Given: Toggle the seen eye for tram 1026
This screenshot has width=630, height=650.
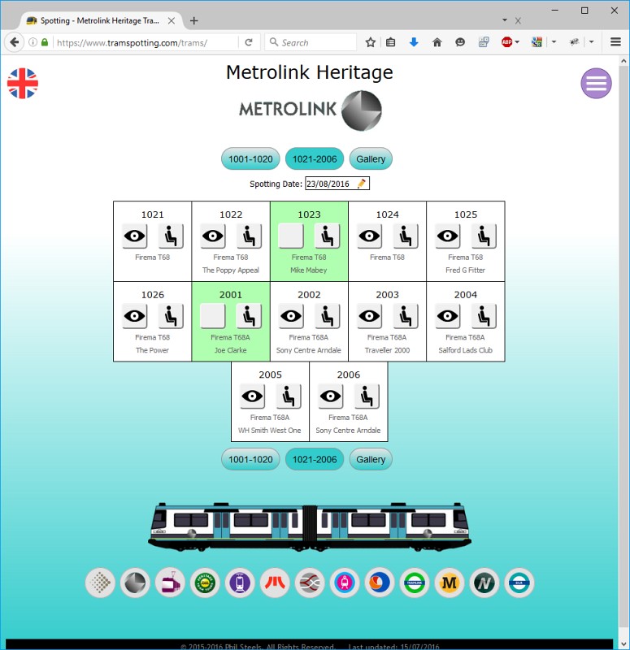Looking at the screenshot, I should (x=135, y=316).
